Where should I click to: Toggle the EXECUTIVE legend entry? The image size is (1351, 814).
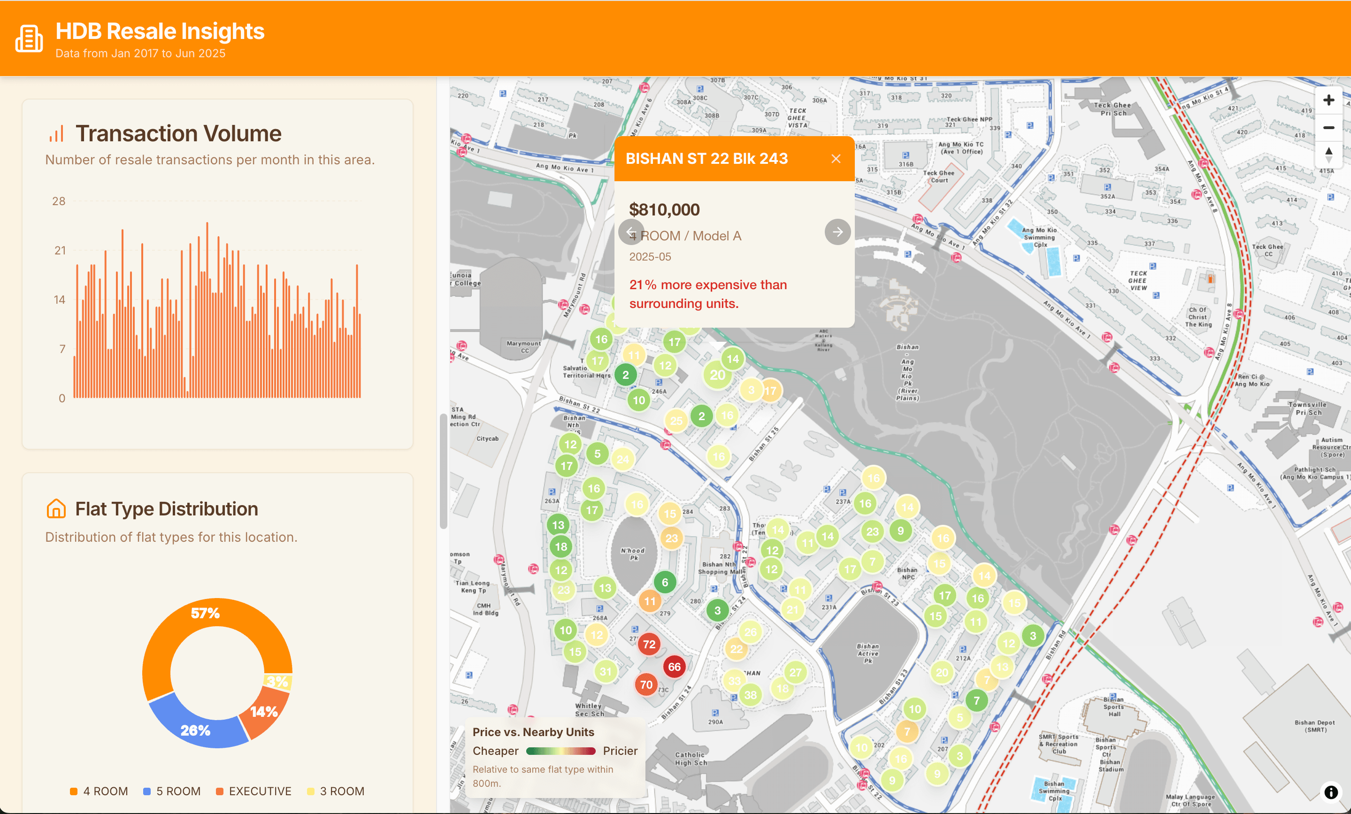(x=253, y=791)
